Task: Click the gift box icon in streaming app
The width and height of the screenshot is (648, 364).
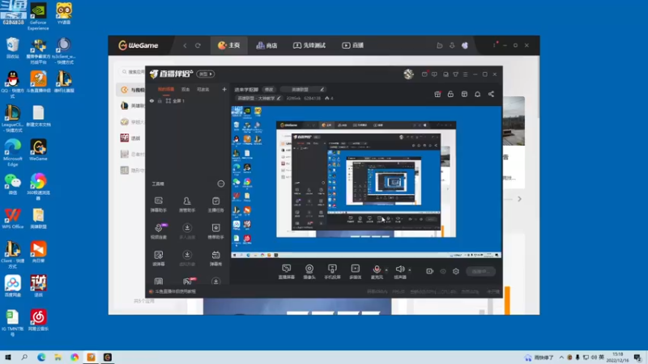Action: point(437,94)
